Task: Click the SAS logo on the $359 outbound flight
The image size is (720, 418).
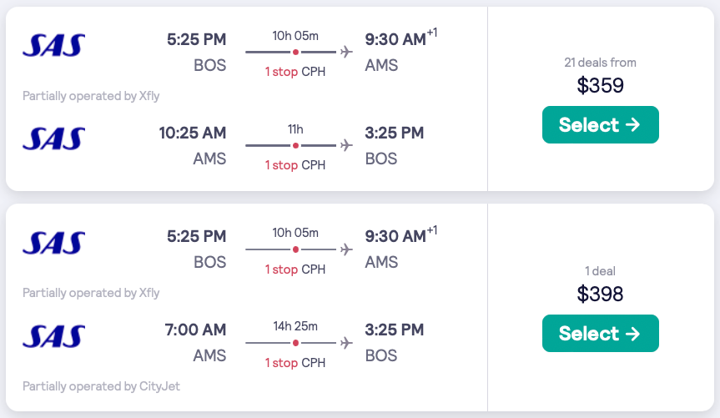Action: pyautogui.click(x=54, y=45)
